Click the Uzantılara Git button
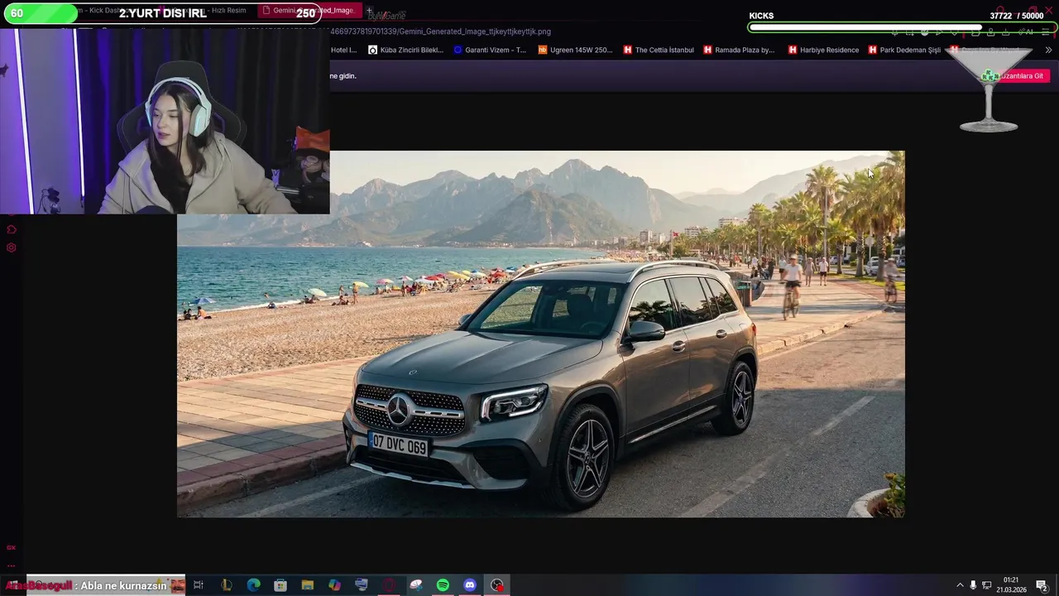Image resolution: width=1059 pixels, height=596 pixels. click(x=1021, y=76)
